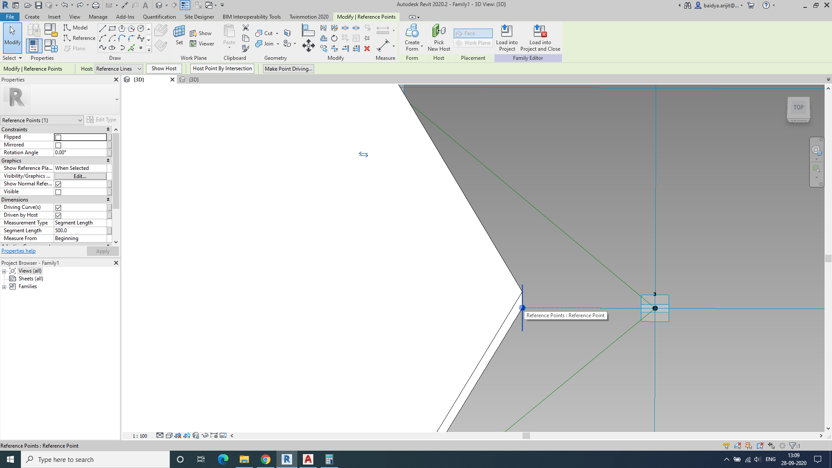832x468 pixels.
Task: Toggle the Driven by Host checkbox
Action: click(x=58, y=215)
